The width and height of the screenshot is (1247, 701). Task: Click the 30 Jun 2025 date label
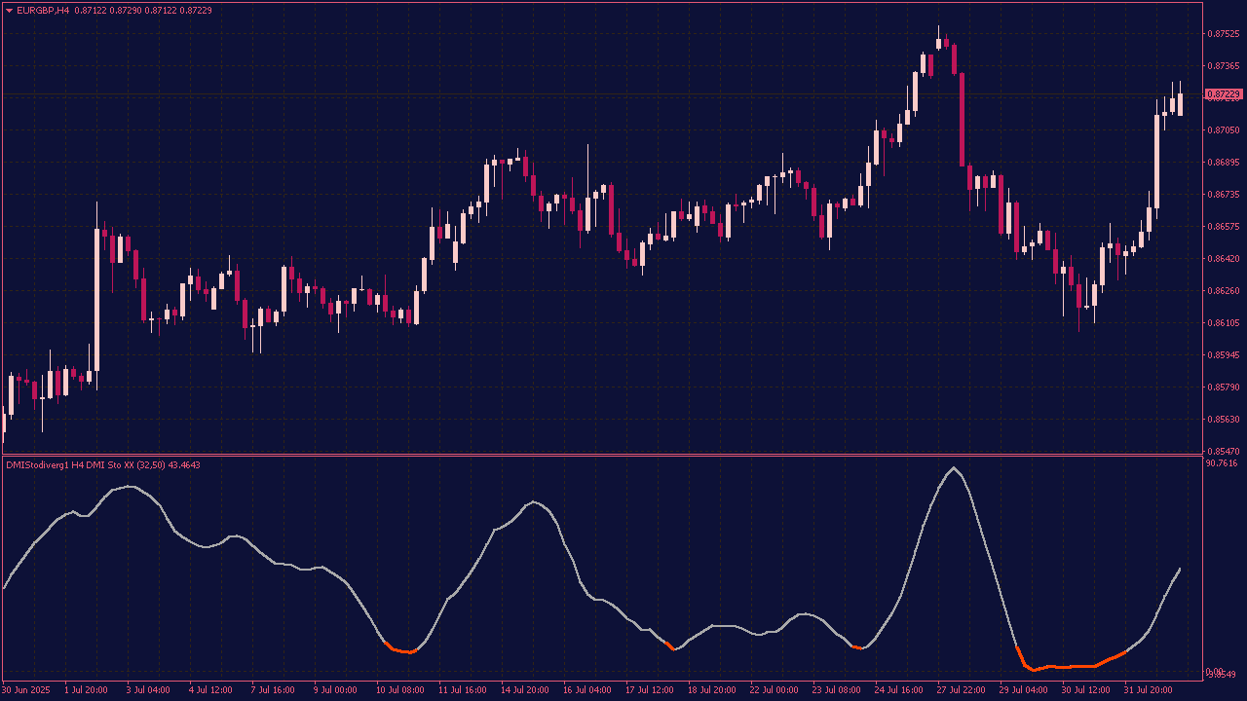click(27, 690)
